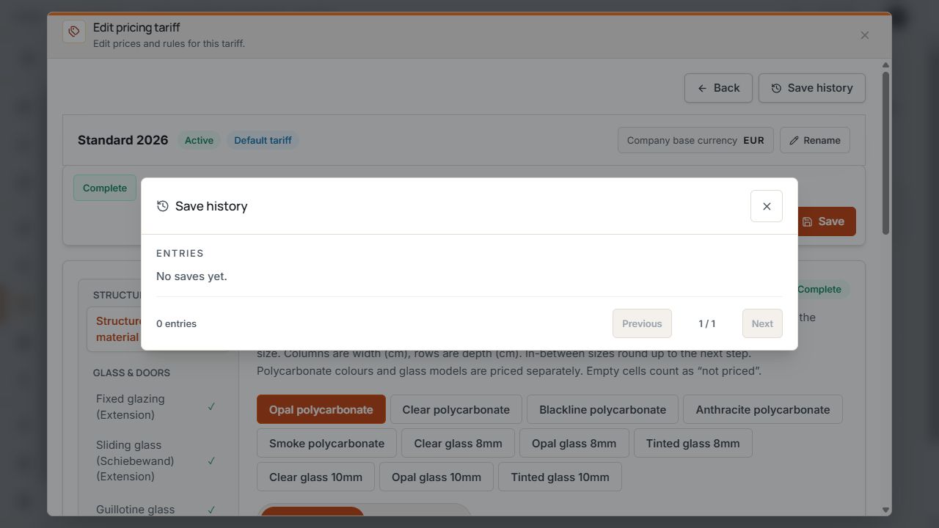Click the GLASS & DOORS sidebar heading
Screen dimensions: 939x528
click(x=131, y=373)
